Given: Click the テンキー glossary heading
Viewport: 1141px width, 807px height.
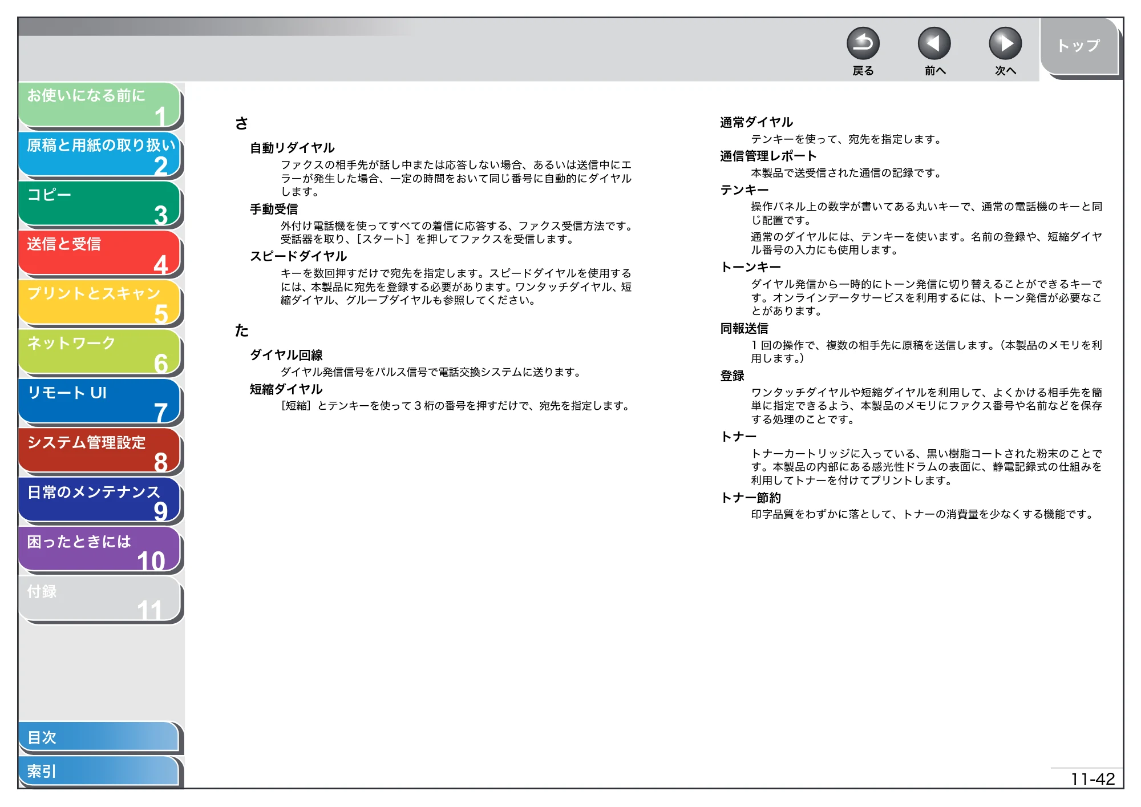Looking at the screenshot, I should [x=745, y=190].
